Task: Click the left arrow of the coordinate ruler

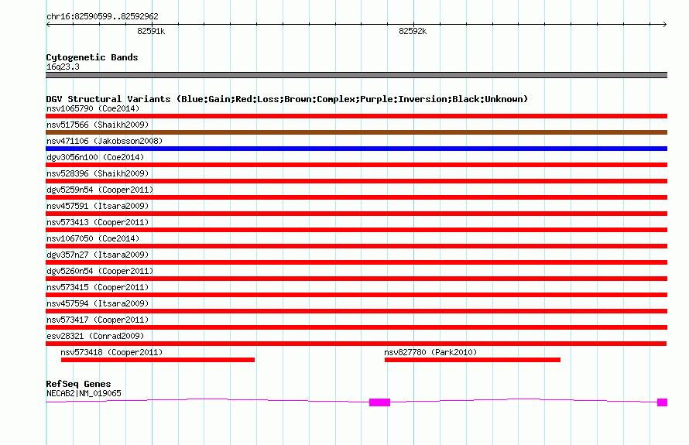Action: (x=48, y=25)
